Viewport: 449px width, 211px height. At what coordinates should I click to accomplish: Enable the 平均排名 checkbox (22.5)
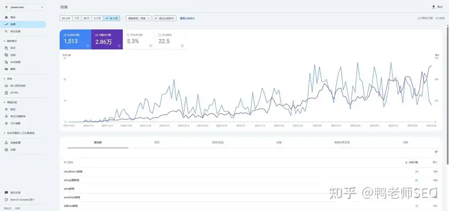click(x=159, y=35)
